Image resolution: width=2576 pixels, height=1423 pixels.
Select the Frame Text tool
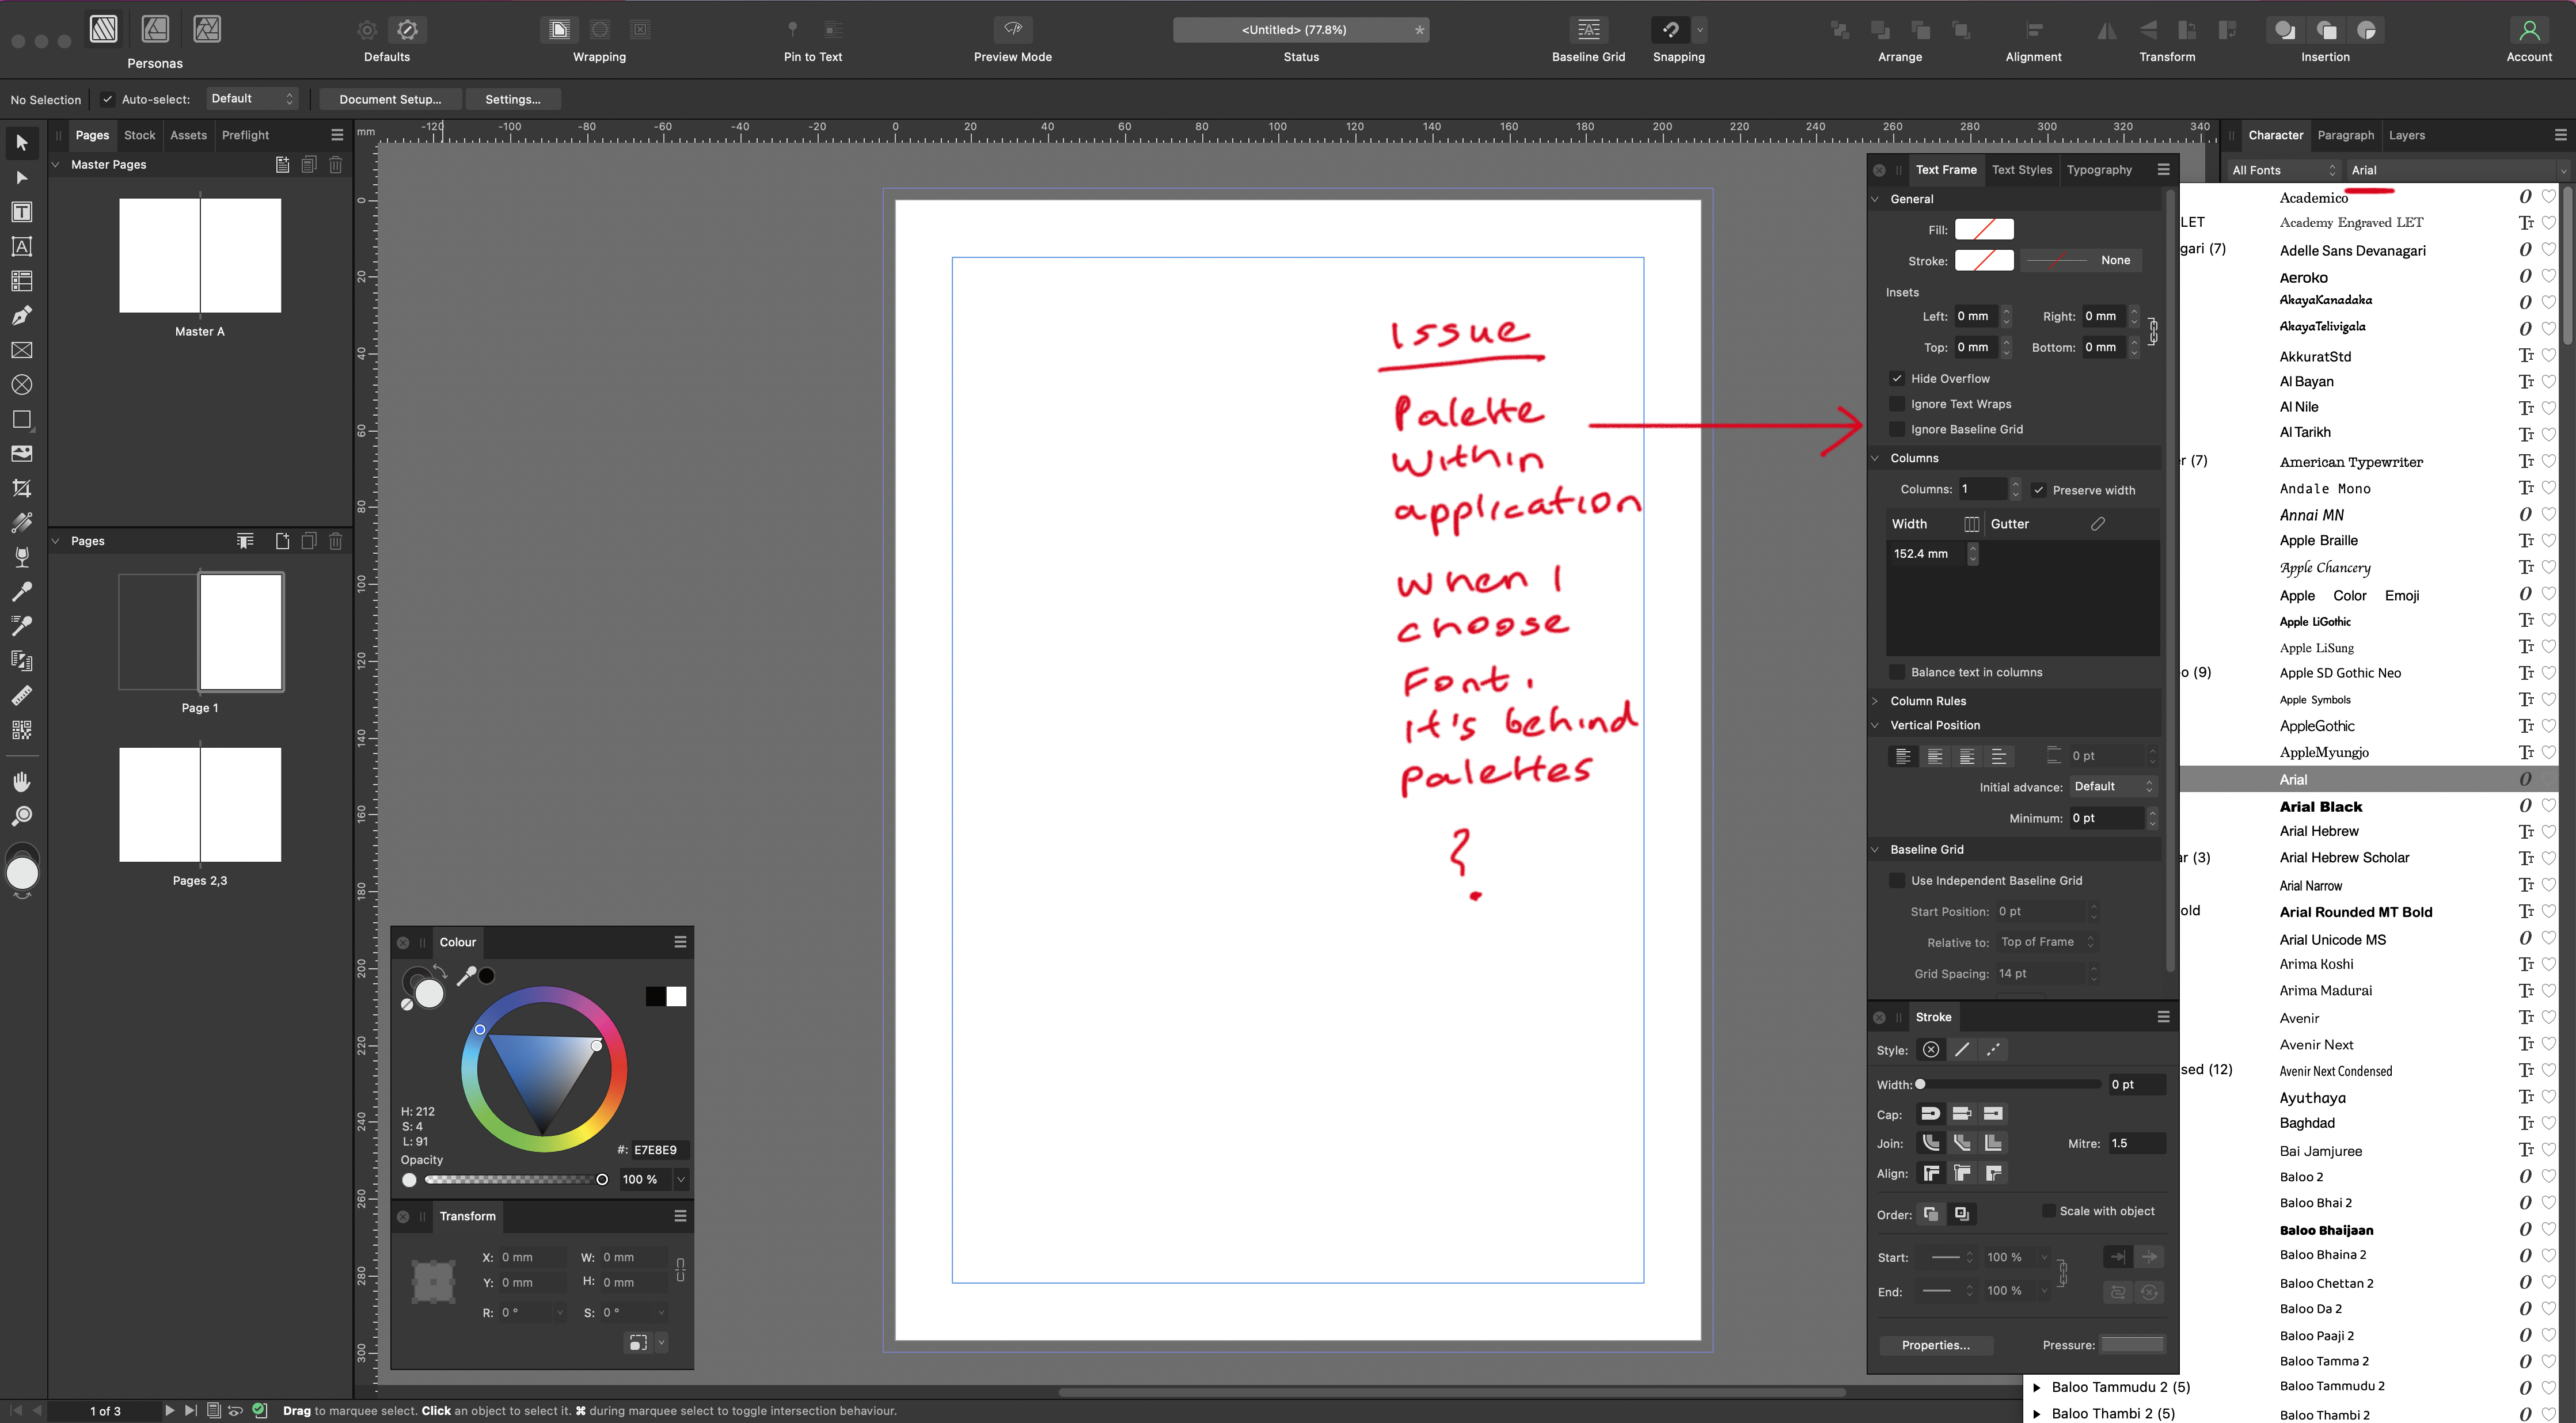21,212
